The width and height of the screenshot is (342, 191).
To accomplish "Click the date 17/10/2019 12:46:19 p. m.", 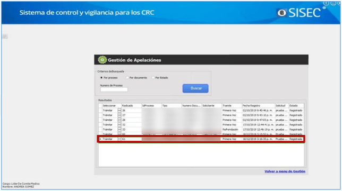I will (x=258, y=130).
